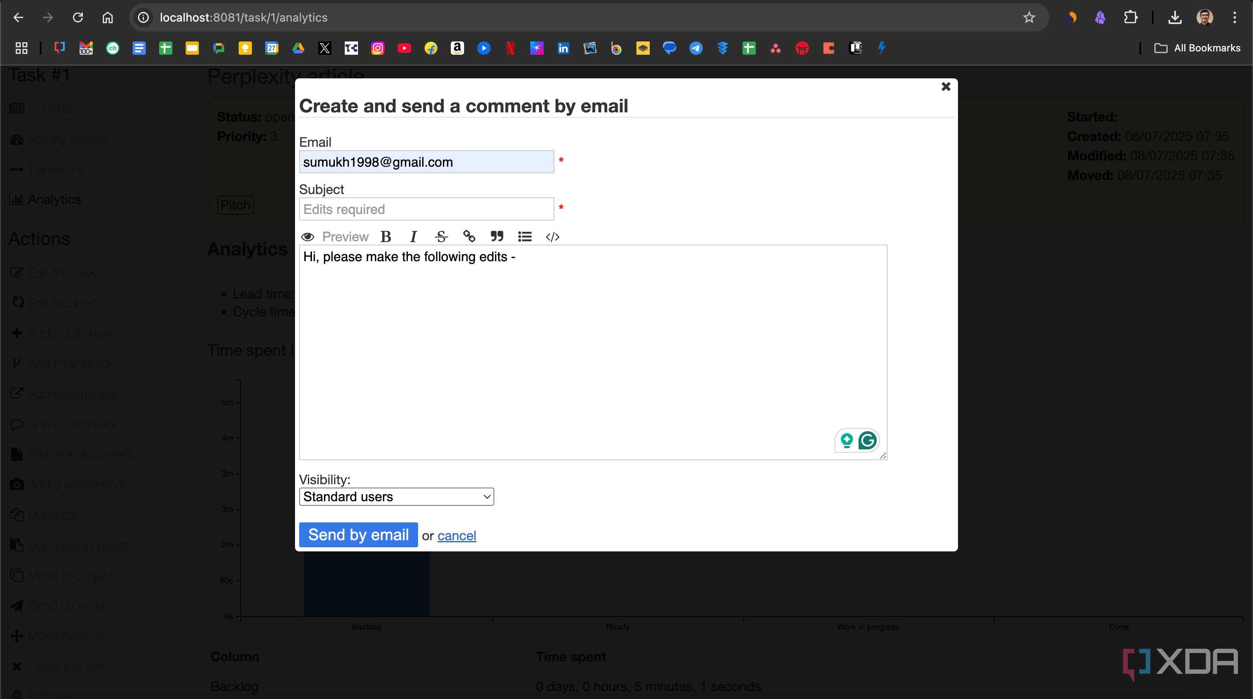The image size is (1253, 699).
Task: Insert an unordered list via the toolbar
Action: 525,237
